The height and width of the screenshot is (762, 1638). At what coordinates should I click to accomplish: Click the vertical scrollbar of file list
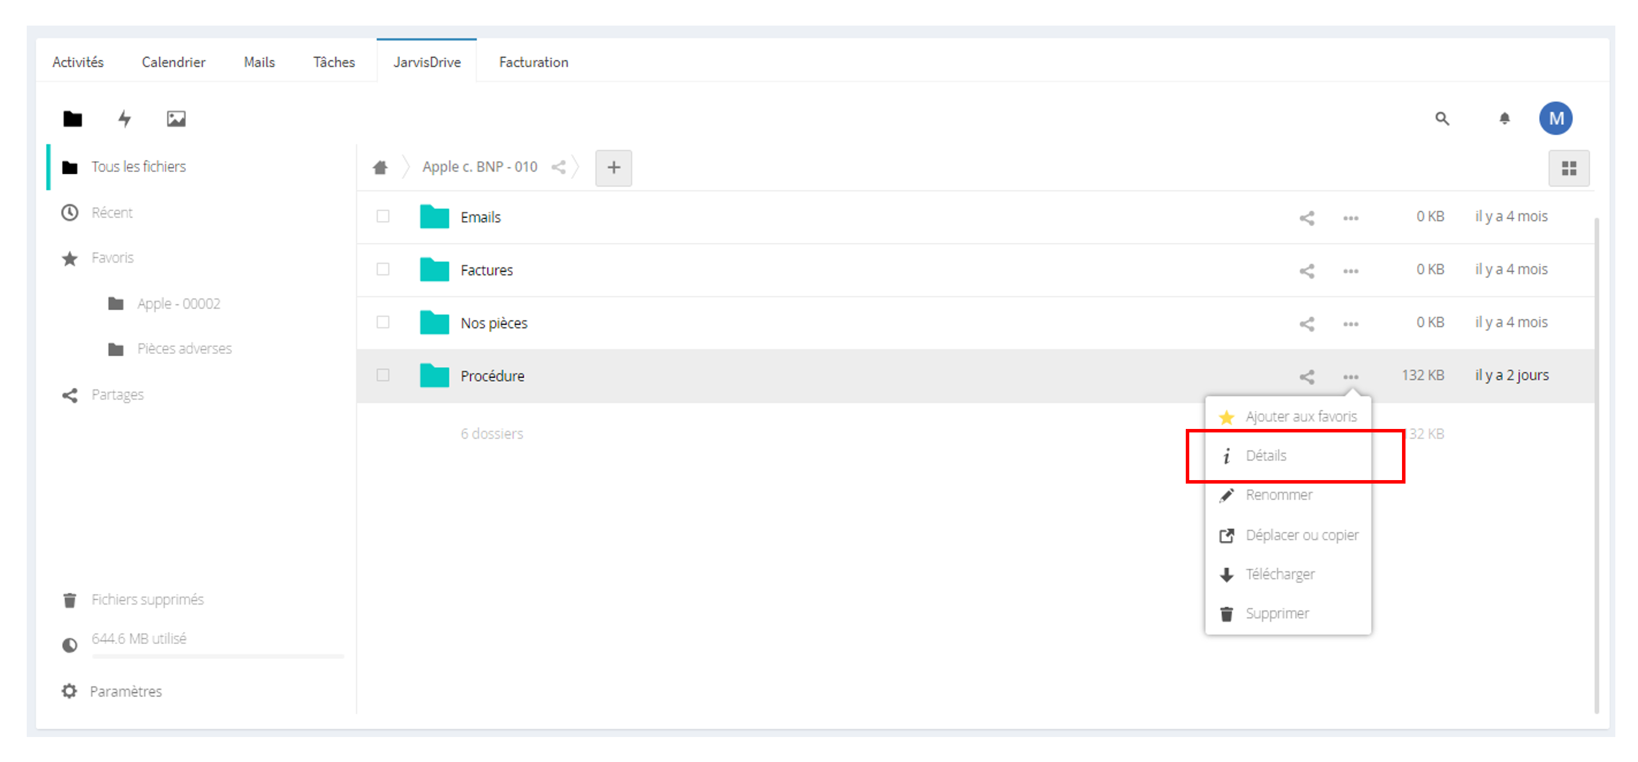pos(1597,464)
